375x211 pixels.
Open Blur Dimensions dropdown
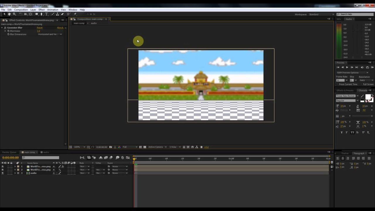[x=50, y=34]
